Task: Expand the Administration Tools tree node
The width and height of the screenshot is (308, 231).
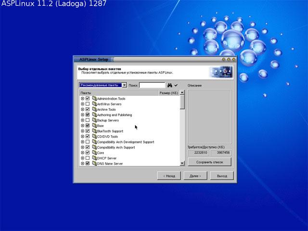Action: point(82,98)
